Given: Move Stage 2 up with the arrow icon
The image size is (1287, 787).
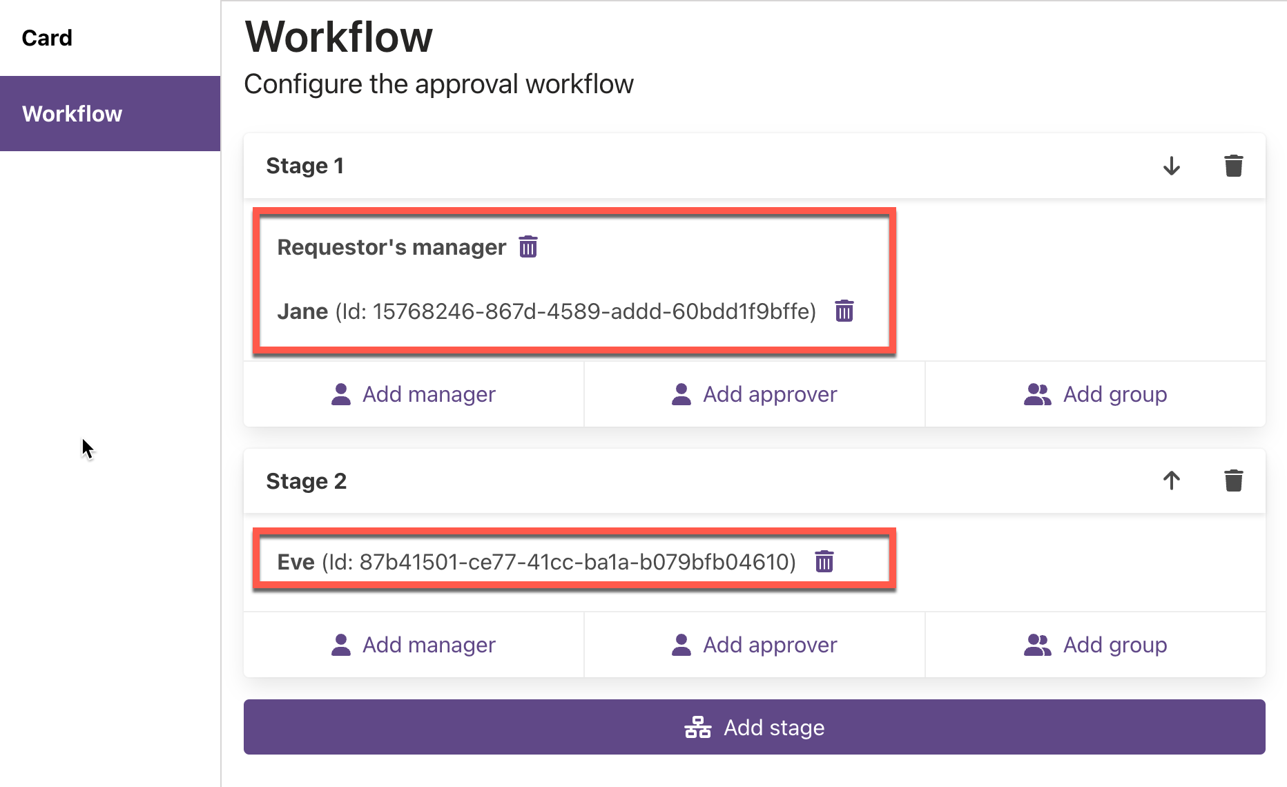Looking at the screenshot, I should click(1170, 480).
